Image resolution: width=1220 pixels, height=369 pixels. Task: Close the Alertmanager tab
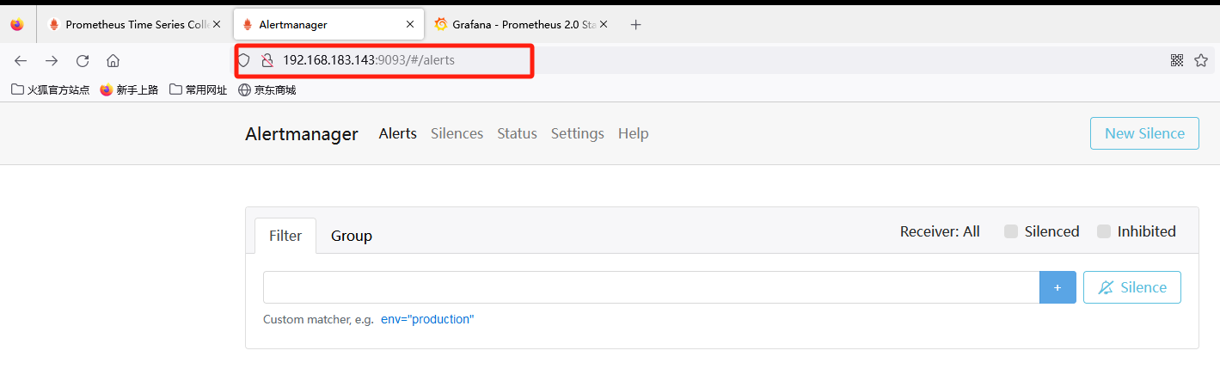pos(410,25)
